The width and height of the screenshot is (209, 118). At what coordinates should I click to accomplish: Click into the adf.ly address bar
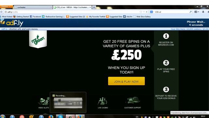click(72, 12)
